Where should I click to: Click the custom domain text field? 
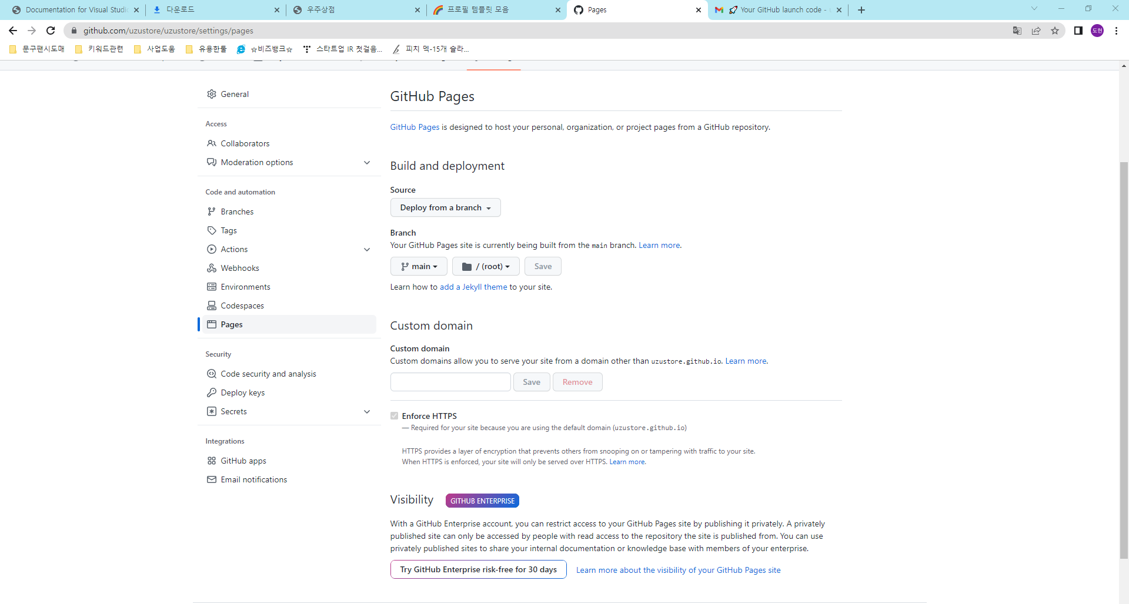tap(450, 382)
